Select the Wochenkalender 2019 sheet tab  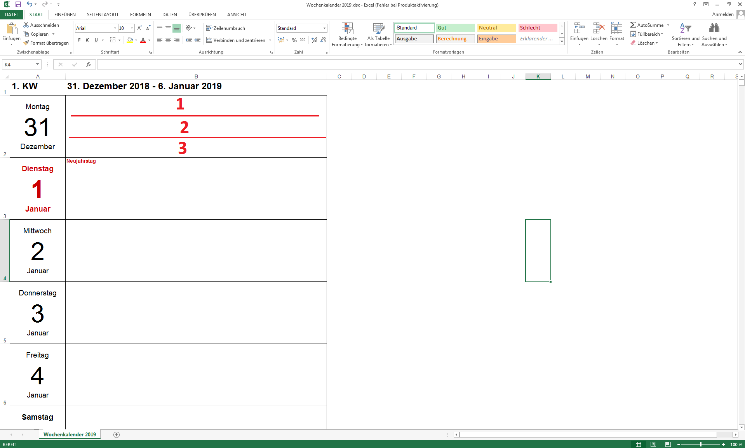70,434
